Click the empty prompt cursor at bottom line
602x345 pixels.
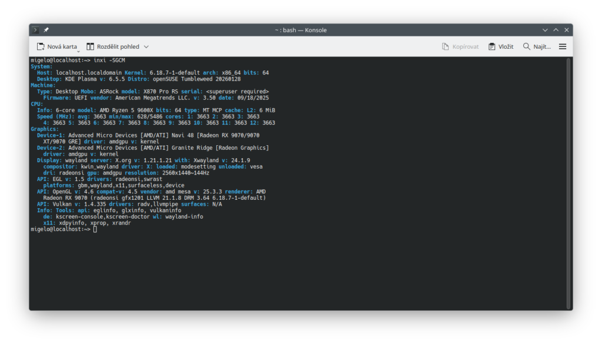pos(95,229)
